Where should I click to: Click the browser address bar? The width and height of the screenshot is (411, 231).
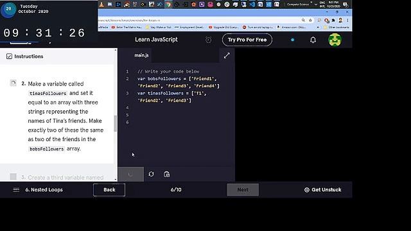point(199,20)
